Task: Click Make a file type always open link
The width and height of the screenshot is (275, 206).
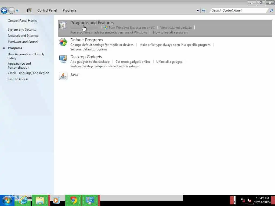Action: click(175, 45)
